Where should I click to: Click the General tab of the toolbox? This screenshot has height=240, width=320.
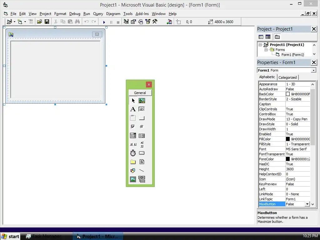(140, 92)
